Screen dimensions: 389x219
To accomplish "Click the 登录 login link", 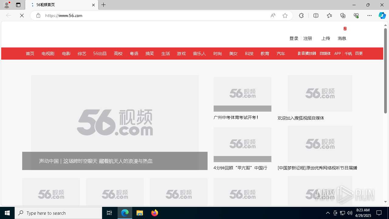I will tap(294, 38).
